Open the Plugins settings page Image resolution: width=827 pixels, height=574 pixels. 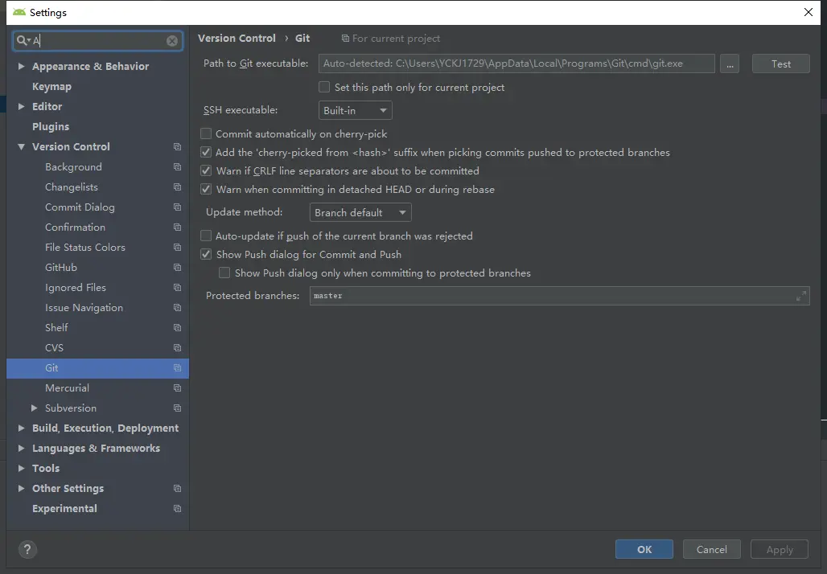click(x=51, y=126)
